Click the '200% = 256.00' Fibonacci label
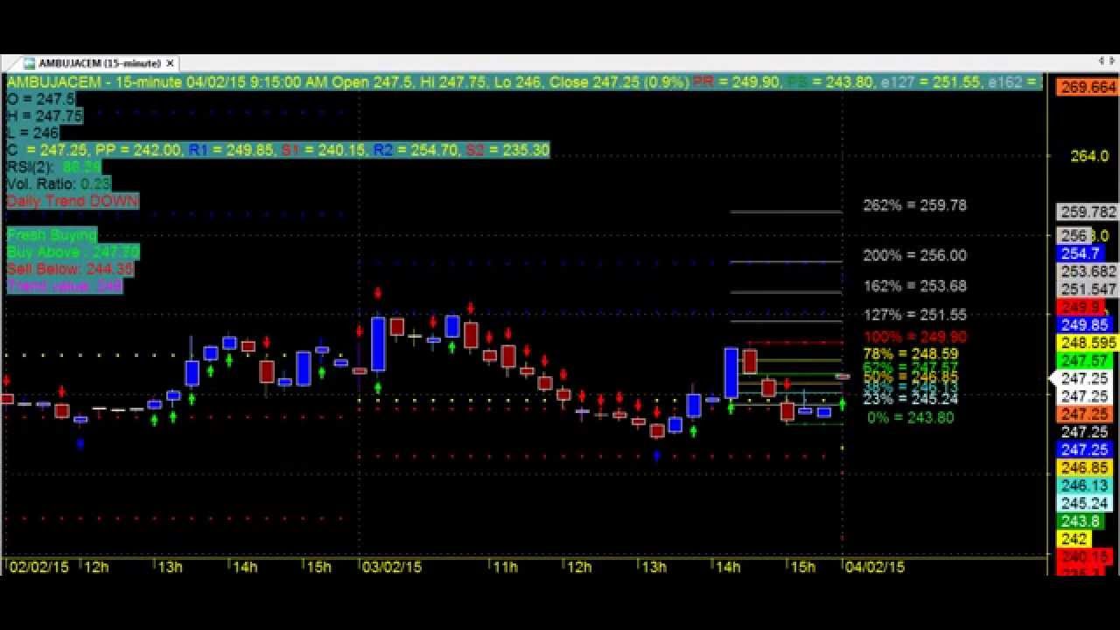This screenshot has width=1120, height=630. [x=914, y=255]
